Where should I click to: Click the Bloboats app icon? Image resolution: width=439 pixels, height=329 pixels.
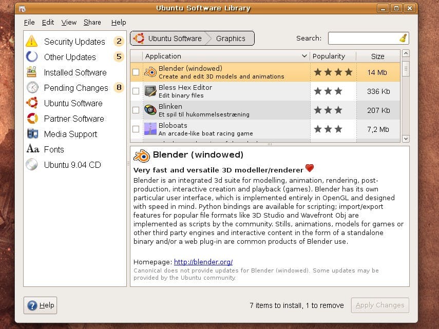point(150,129)
